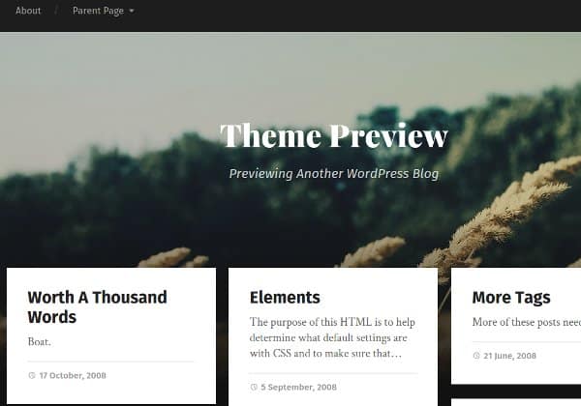Viewport: 581px width, 406px height.
Task: Click the More Tags excerpt text
Action: click(527, 322)
